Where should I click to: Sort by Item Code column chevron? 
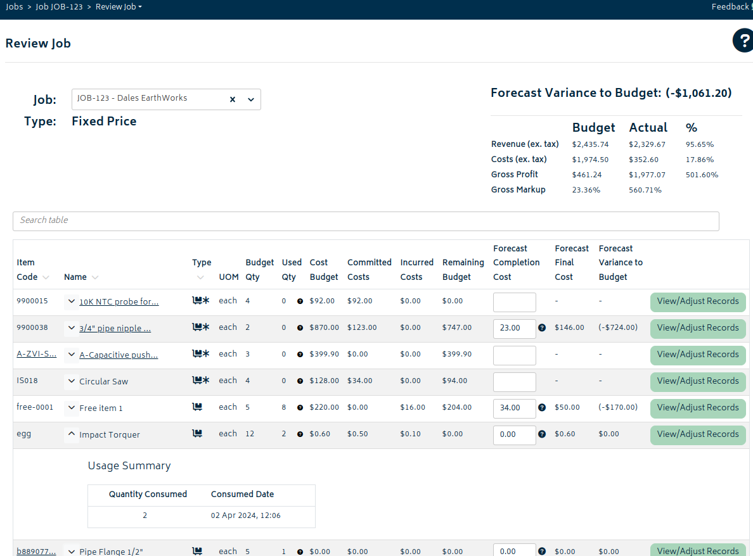(46, 277)
